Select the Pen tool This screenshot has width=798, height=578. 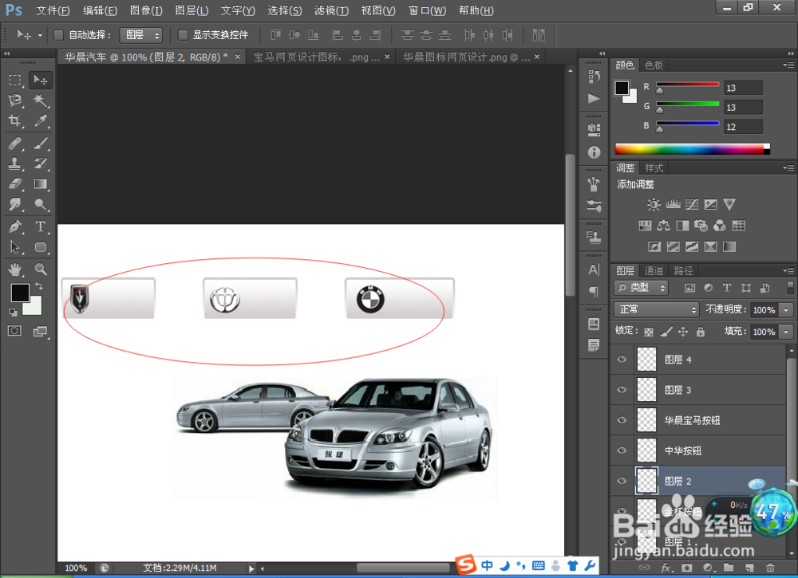point(14,226)
